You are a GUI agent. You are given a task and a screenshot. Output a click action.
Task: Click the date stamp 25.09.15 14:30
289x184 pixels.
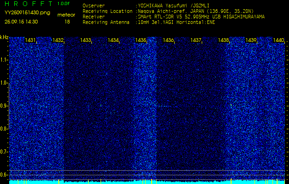[x=21, y=22]
